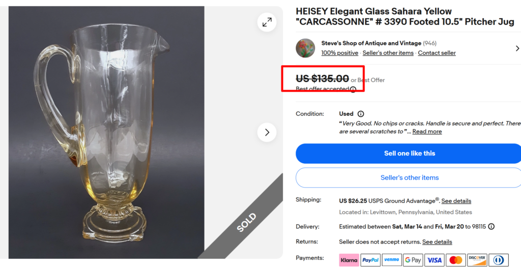Expand seller details with the right chevron

(x=517, y=48)
